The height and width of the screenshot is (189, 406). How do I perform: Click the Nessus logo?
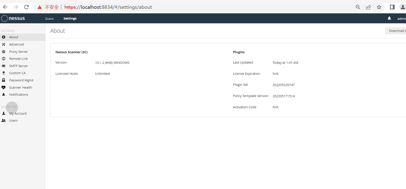pyautogui.click(x=13, y=18)
